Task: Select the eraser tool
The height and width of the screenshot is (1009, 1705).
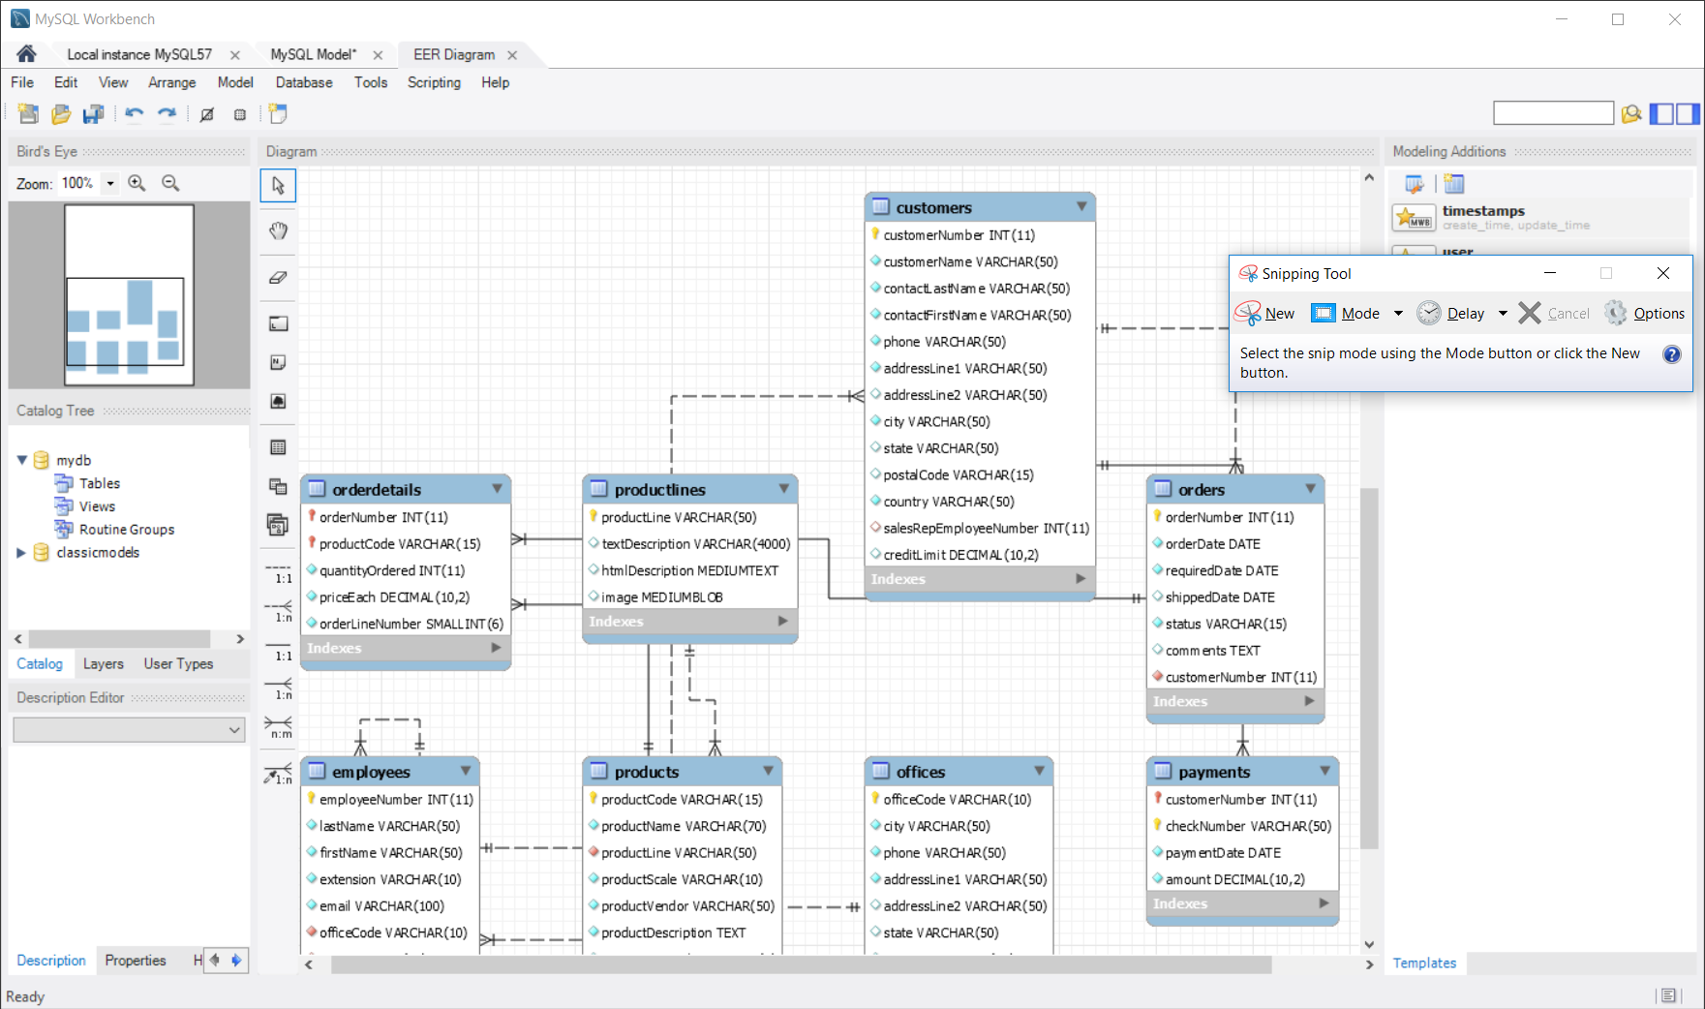Action: click(278, 278)
